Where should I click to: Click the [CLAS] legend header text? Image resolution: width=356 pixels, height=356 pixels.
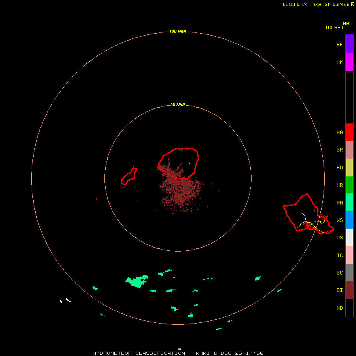tap(334, 27)
